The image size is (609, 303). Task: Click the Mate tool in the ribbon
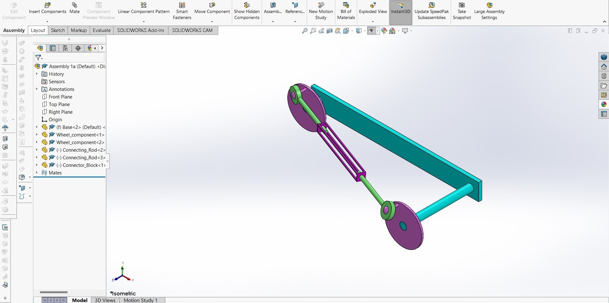click(75, 8)
